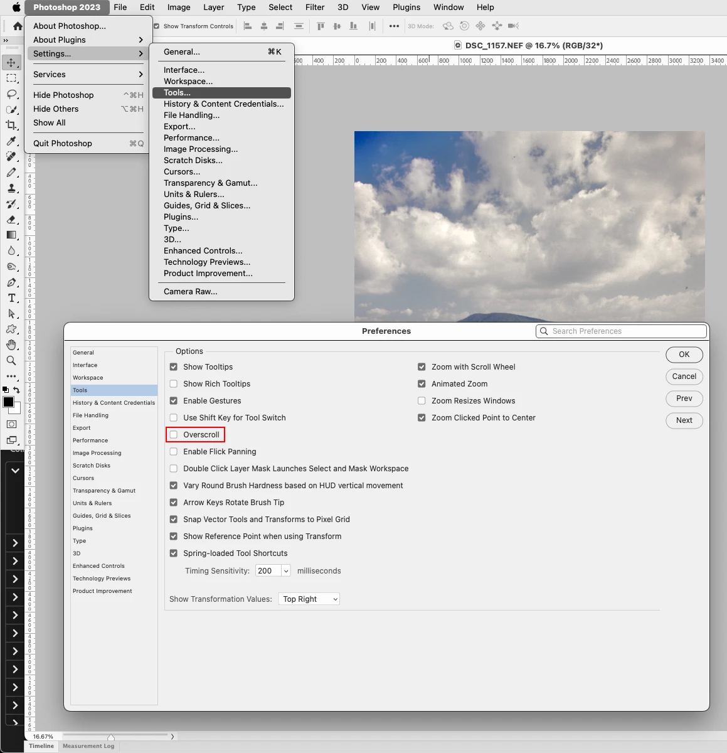This screenshot has height=753, width=727.
Task: Select the Brush tool
Action: click(11, 172)
